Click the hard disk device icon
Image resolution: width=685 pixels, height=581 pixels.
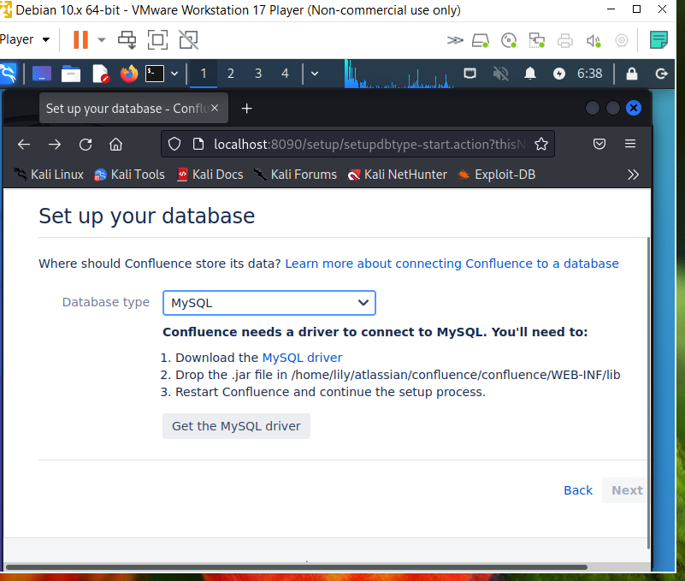pos(481,41)
